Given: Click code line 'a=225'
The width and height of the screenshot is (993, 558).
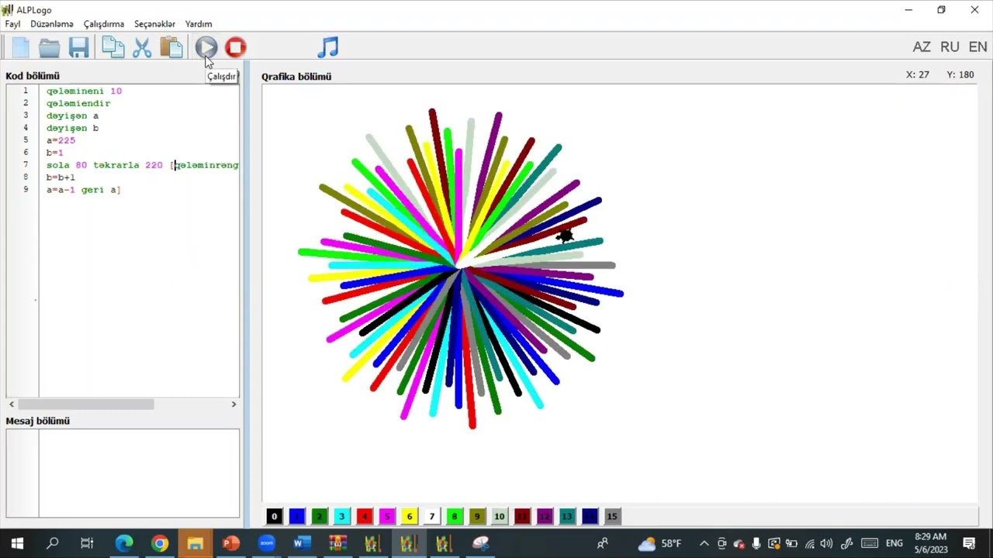Looking at the screenshot, I should point(61,140).
